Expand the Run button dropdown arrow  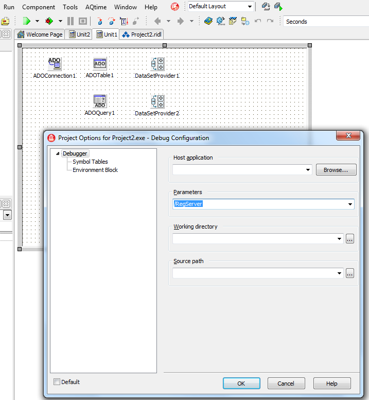[37, 21]
